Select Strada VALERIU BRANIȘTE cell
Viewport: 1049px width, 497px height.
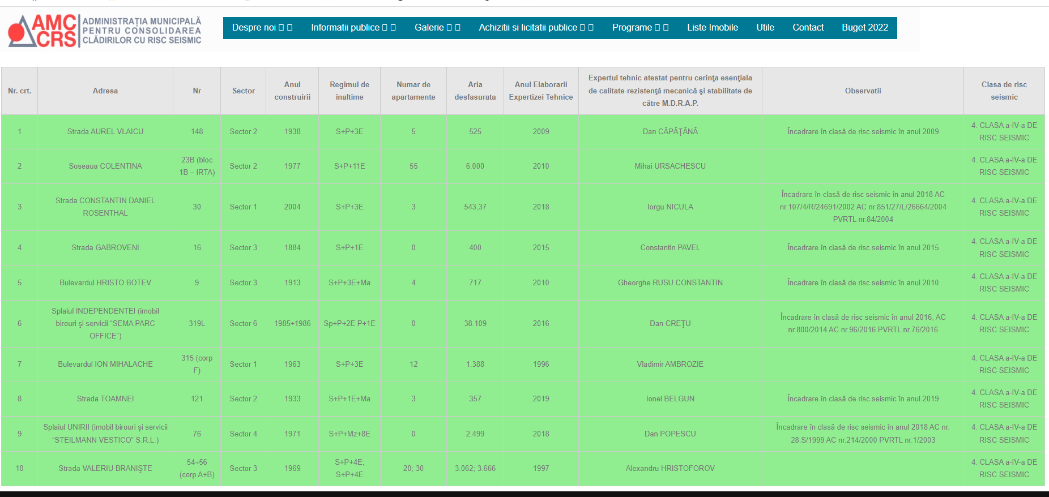(x=105, y=468)
